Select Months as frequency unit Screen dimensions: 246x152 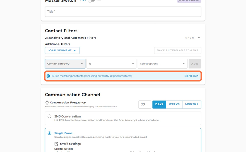tap(192, 104)
